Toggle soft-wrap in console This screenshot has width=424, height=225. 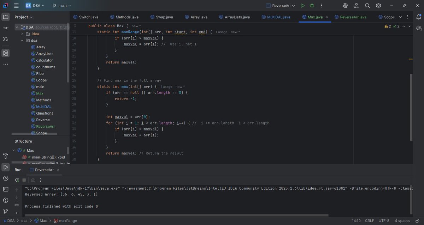pos(17,205)
